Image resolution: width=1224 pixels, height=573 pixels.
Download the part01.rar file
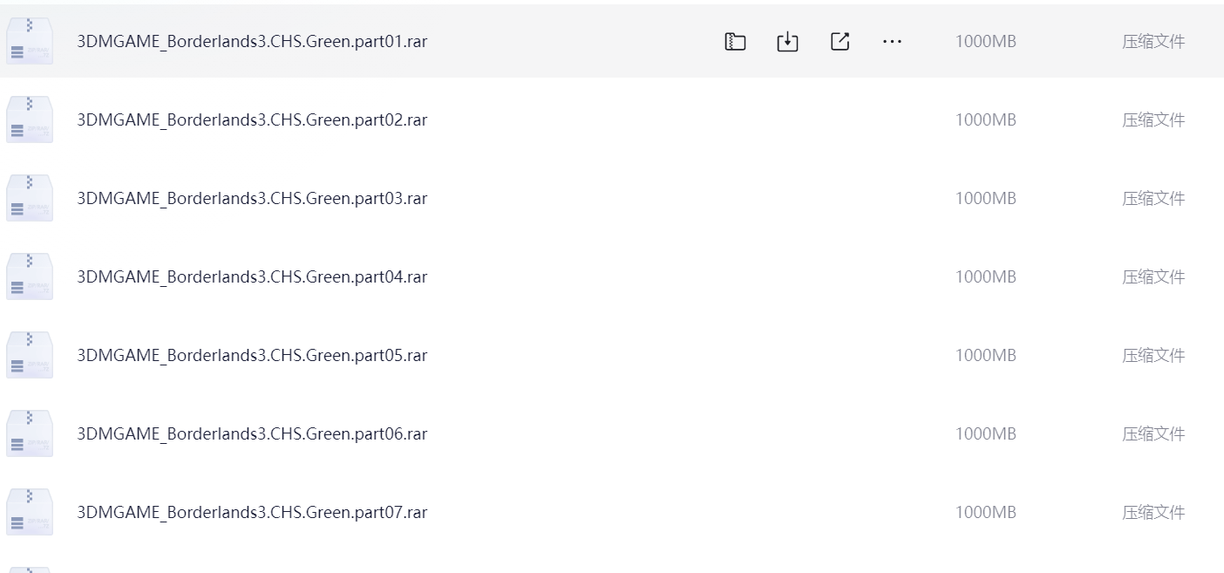[787, 42]
